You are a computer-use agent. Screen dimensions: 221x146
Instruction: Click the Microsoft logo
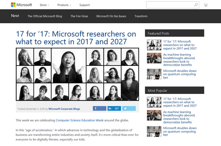pos(21,5)
